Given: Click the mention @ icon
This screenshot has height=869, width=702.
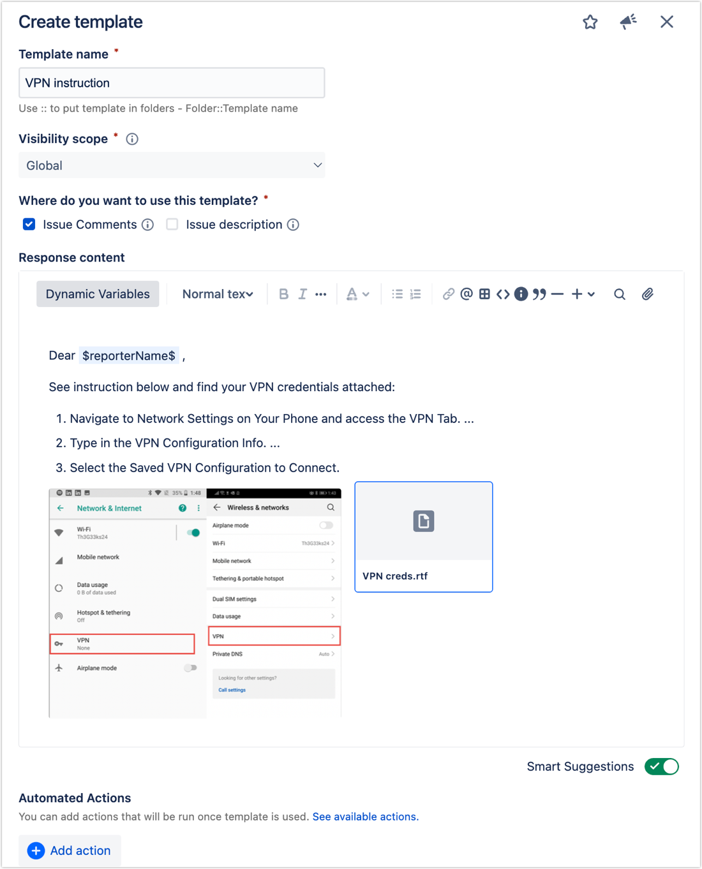Looking at the screenshot, I should point(467,294).
